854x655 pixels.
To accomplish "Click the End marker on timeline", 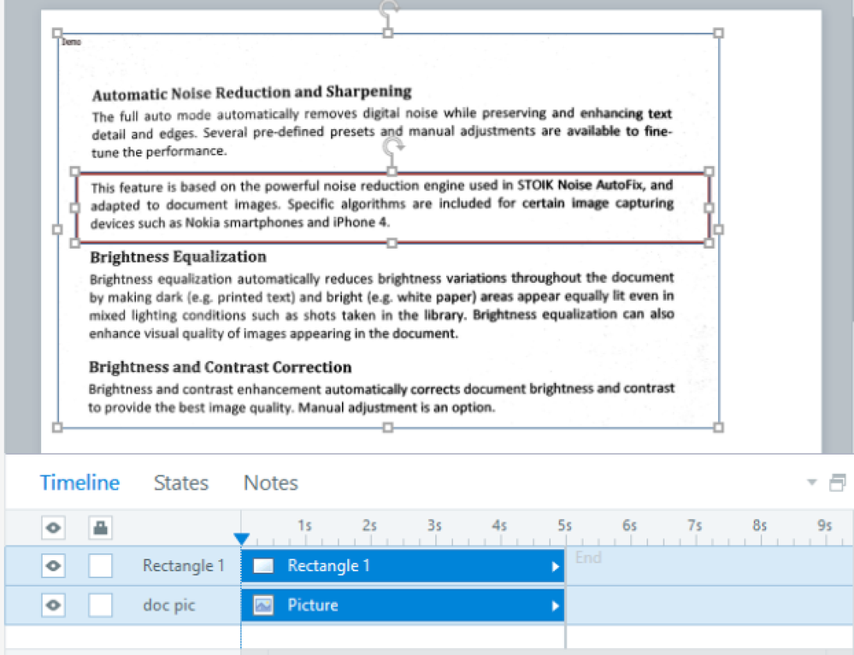I will pyautogui.click(x=588, y=558).
